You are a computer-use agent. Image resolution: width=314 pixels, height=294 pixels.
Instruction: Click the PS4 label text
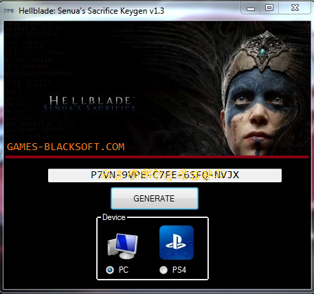179,270
